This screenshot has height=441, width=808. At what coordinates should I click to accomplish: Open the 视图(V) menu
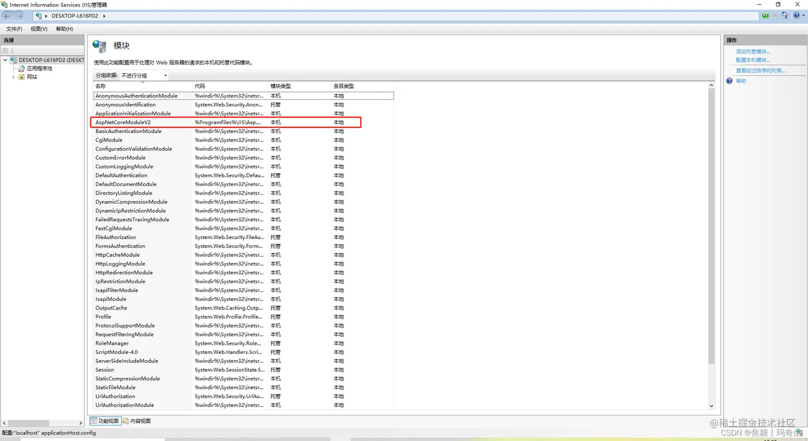(x=39, y=29)
